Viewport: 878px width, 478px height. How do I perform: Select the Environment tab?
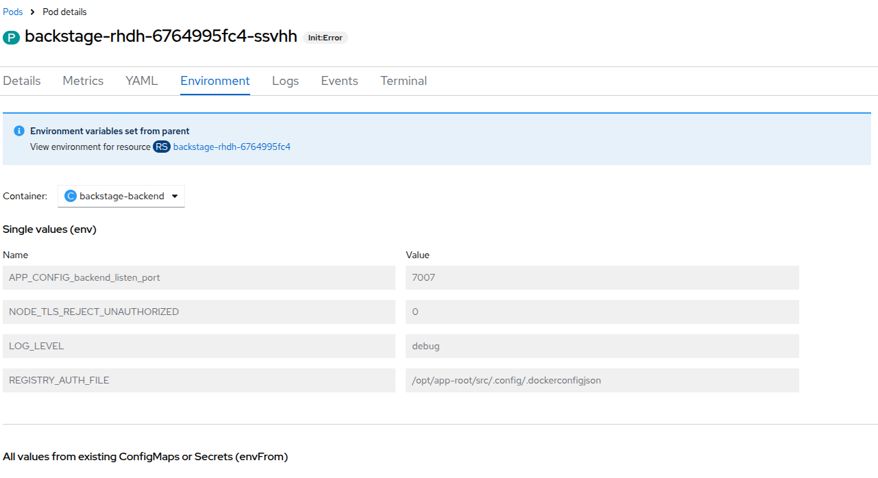tap(215, 81)
